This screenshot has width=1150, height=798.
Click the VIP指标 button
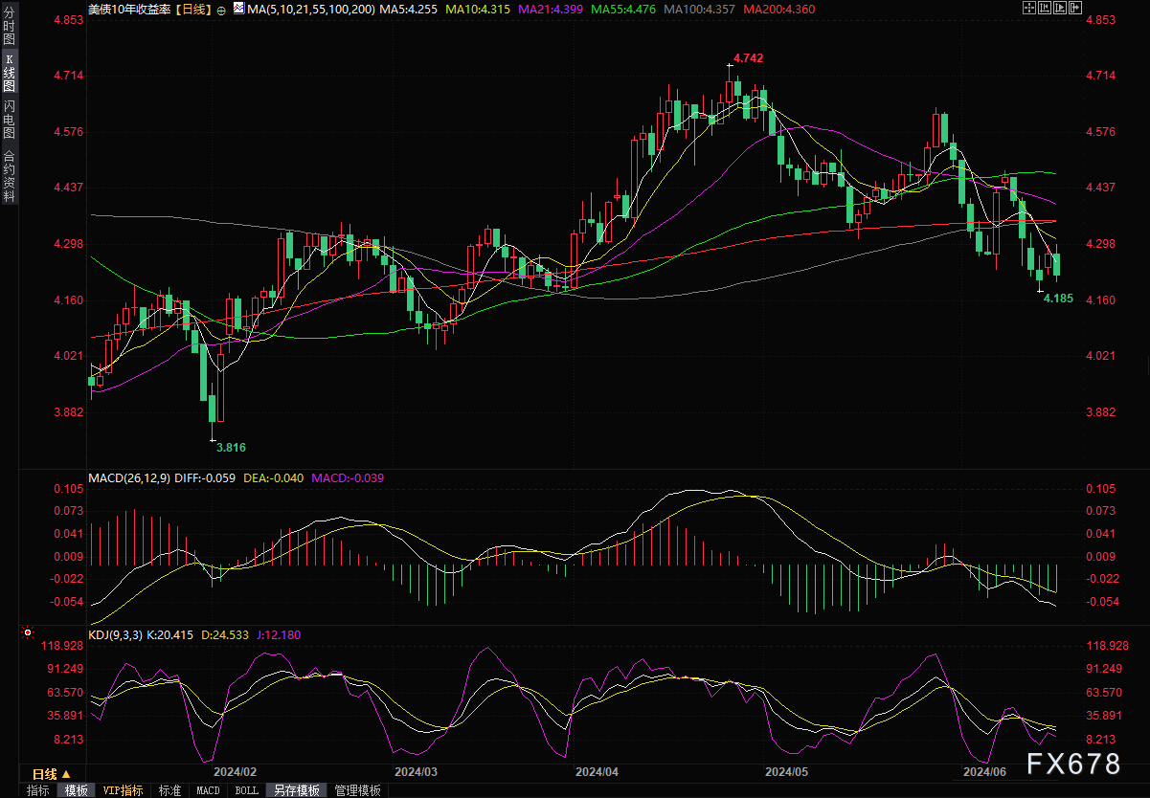pyautogui.click(x=123, y=790)
